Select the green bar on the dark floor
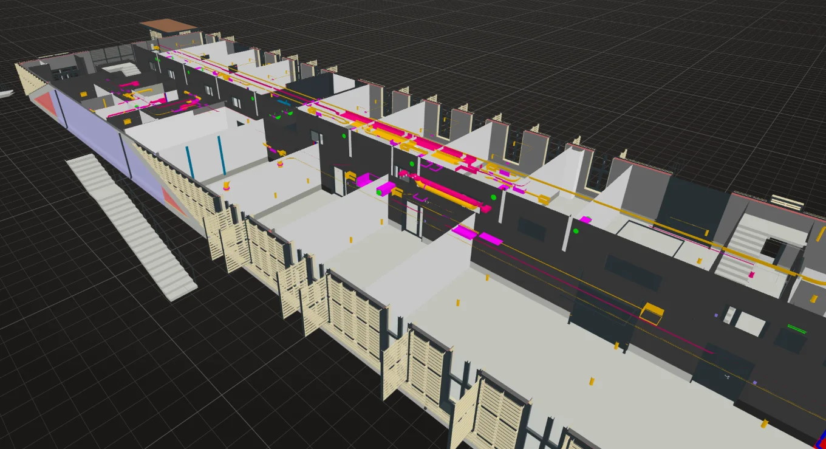Viewport: 826px width, 449px height. [797, 329]
